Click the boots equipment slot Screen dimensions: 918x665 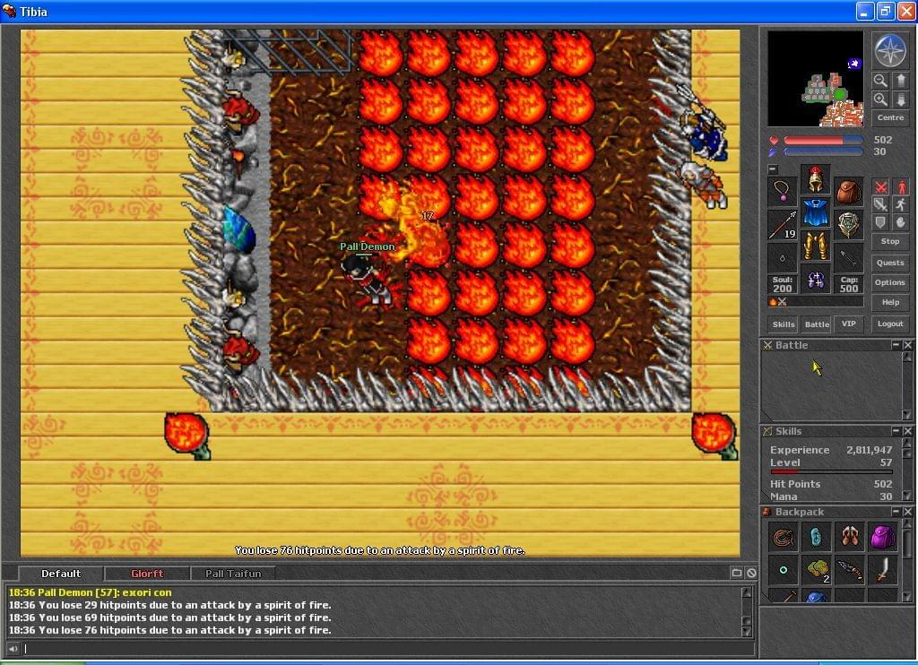(x=816, y=280)
